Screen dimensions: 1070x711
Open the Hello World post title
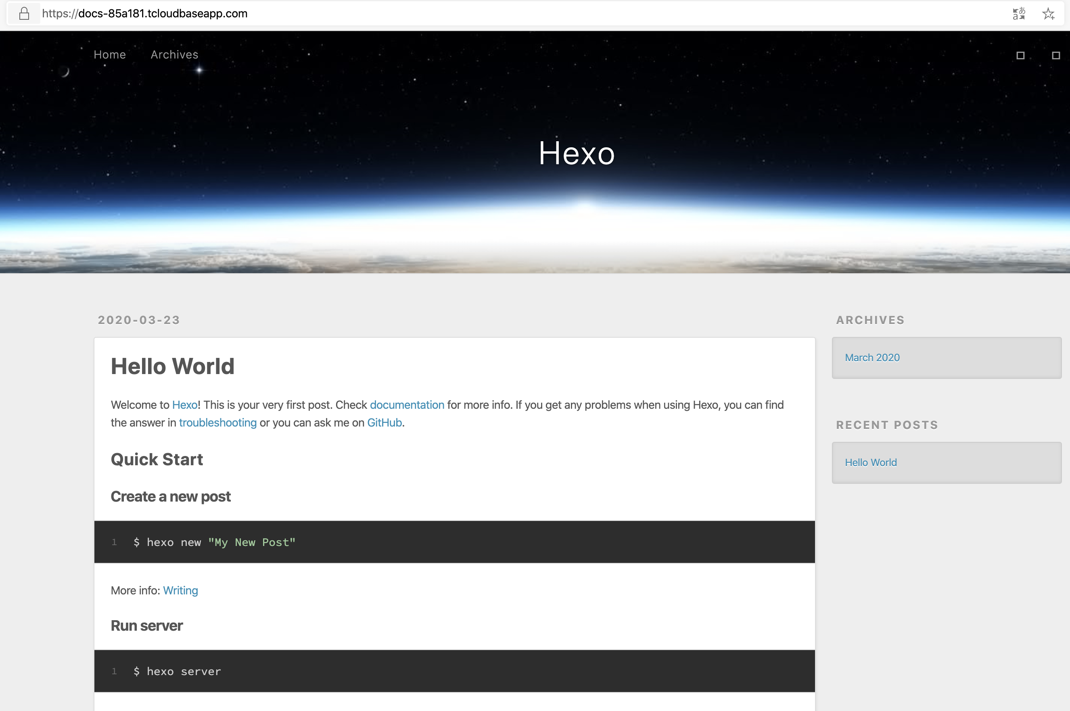173,366
